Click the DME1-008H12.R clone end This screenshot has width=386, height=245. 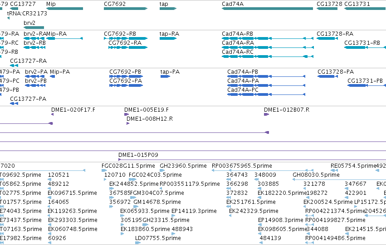[x=128, y=123]
